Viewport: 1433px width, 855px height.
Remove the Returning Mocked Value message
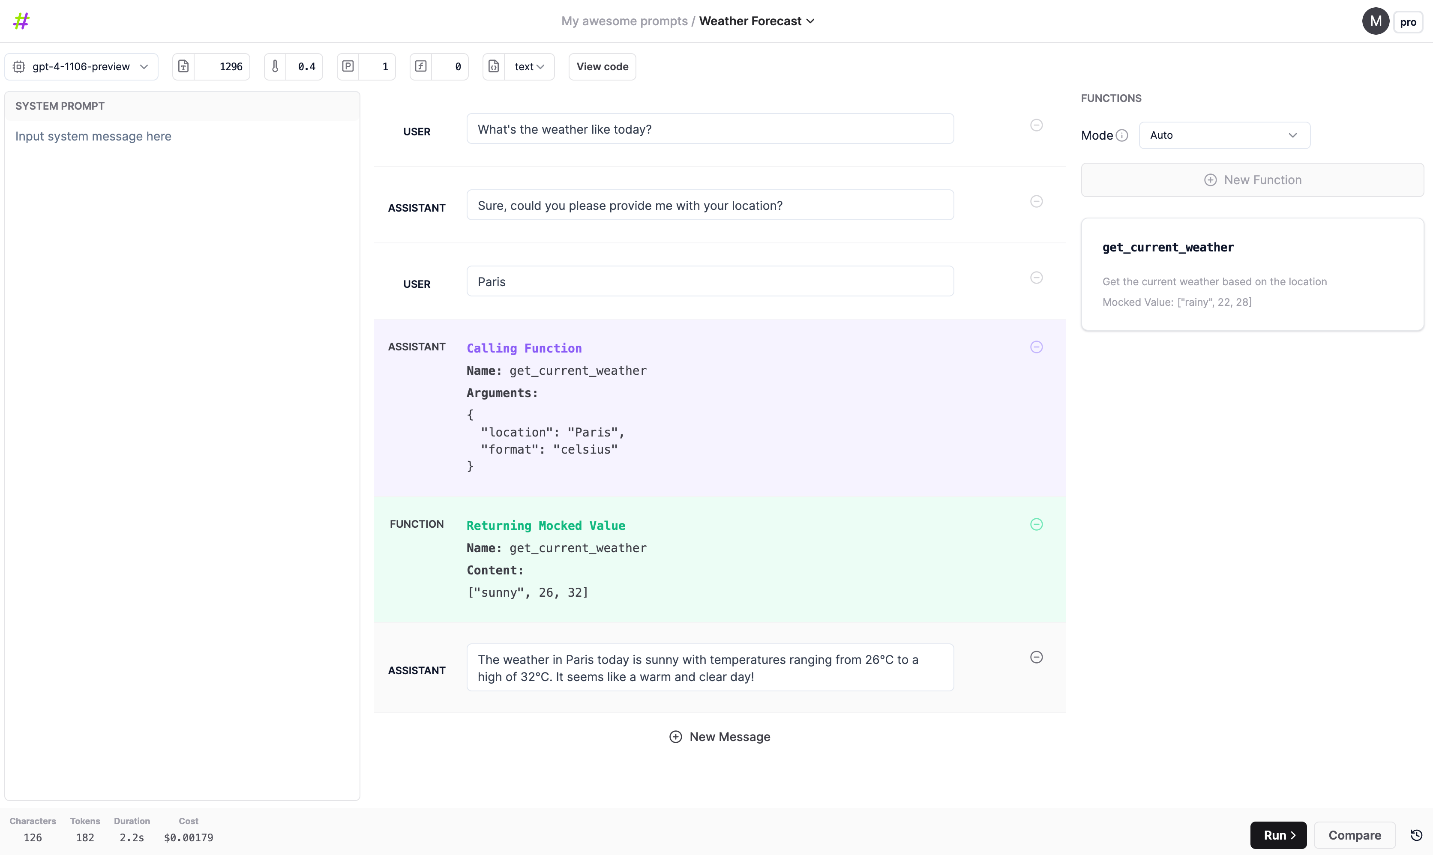1036,524
